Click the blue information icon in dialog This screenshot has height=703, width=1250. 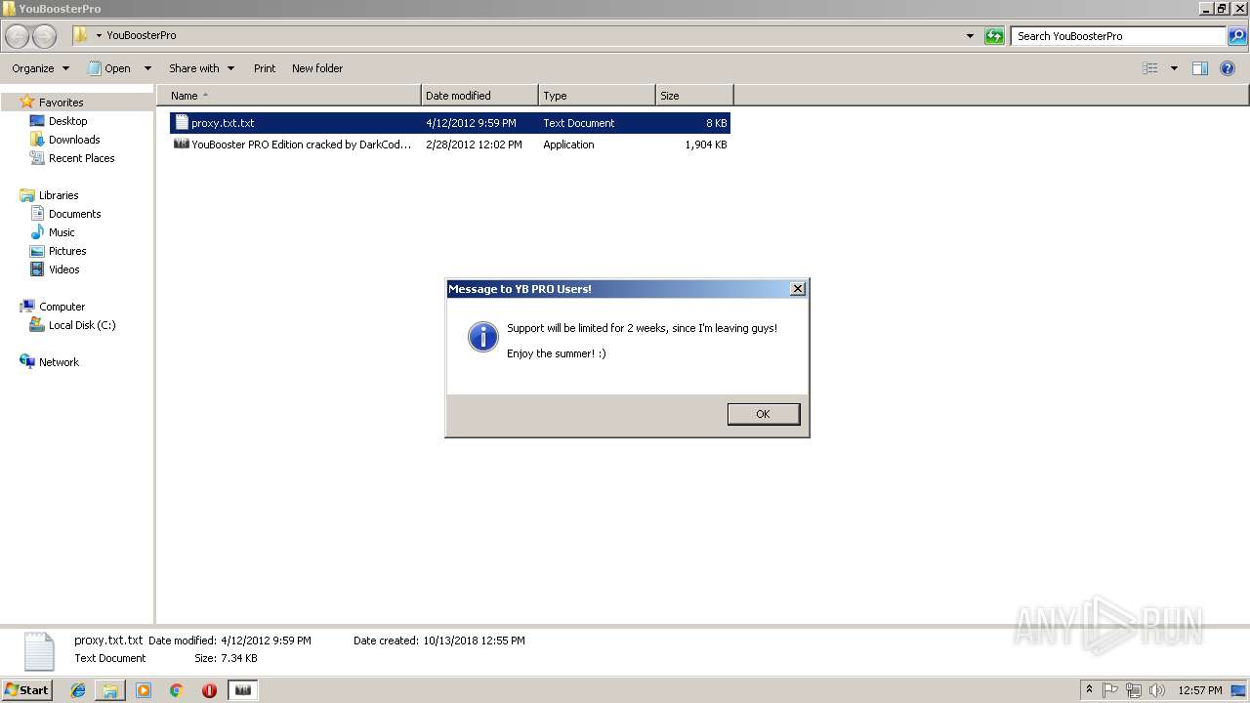pos(482,336)
